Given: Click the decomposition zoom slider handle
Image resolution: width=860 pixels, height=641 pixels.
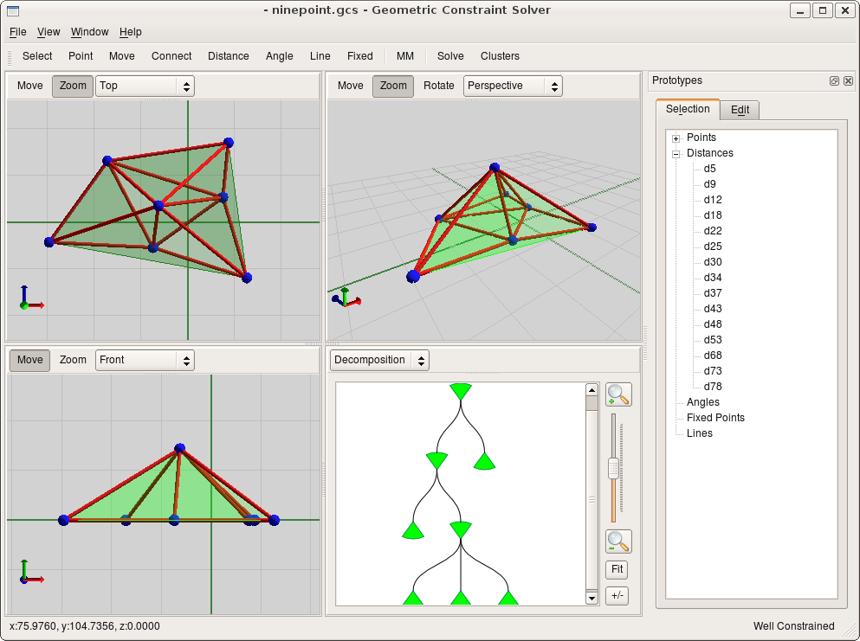Looking at the screenshot, I should [x=614, y=468].
